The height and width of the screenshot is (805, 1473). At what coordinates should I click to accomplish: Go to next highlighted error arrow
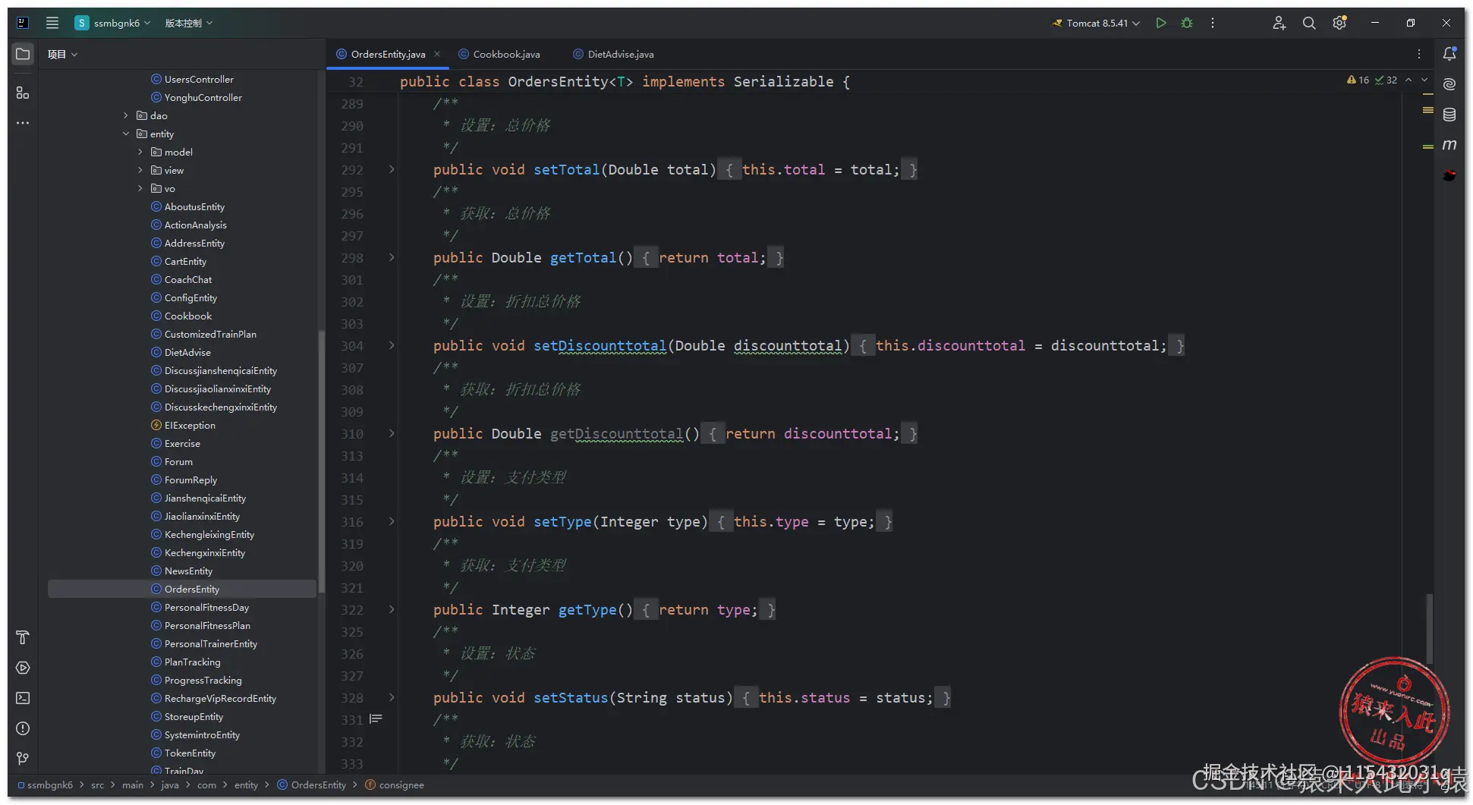pyautogui.click(x=1424, y=80)
